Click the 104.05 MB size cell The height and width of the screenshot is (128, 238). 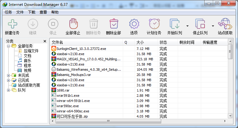[145, 70]
